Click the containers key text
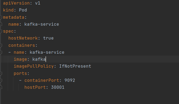The image size is (179, 104). click(x=22, y=45)
